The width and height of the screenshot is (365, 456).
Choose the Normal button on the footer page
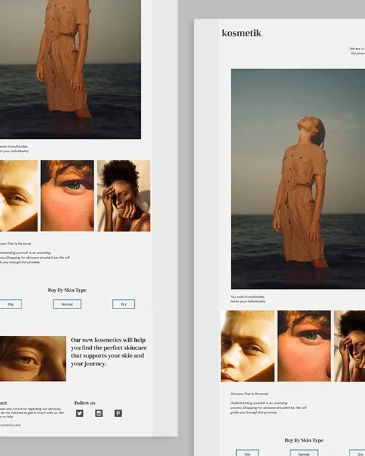(67, 304)
